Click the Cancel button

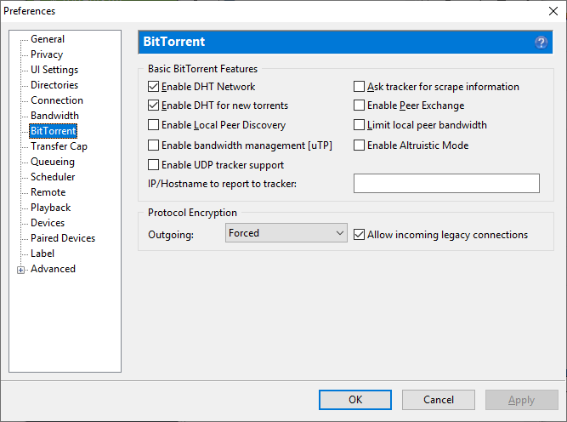click(x=439, y=400)
